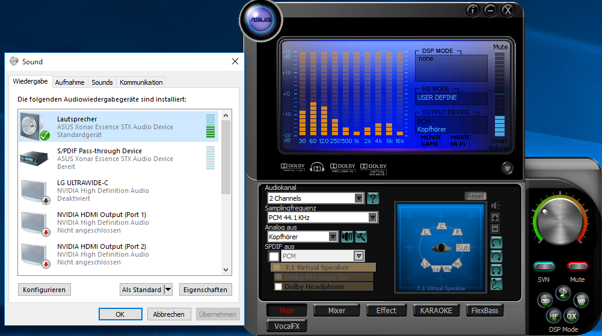Screen dimensions: 602x336
Task: Click the left L speaker in the map
Action: pos(426,231)
